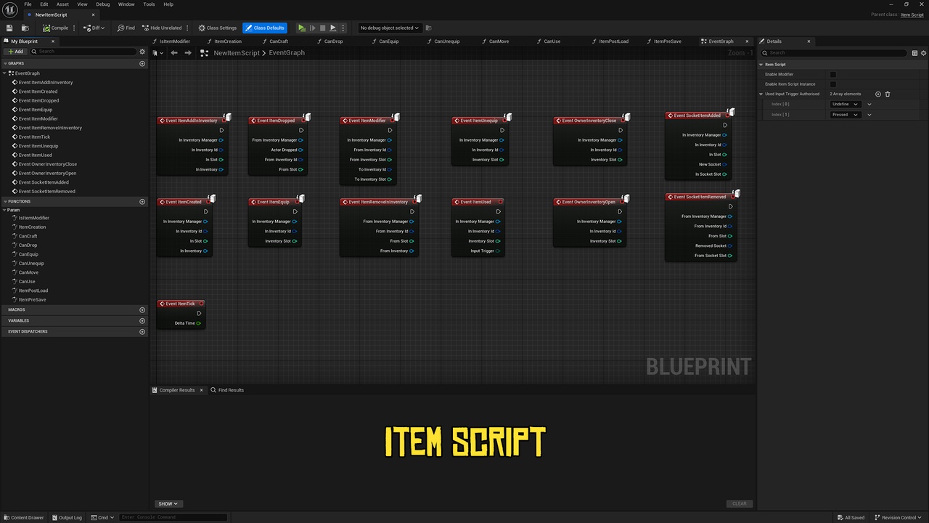Open Details property matrix icon
The image size is (929, 523).
click(915, 52)
